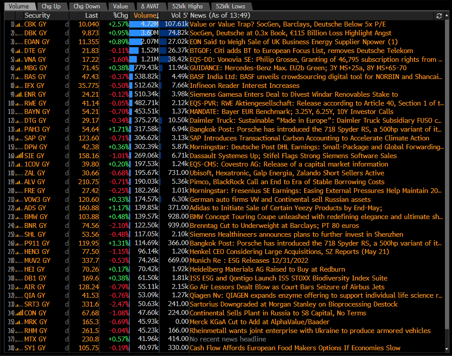Click the 3.60M volume bar for DBK GY
The height and width of the screenshot is (356, 452).
[x=144, y=33]
